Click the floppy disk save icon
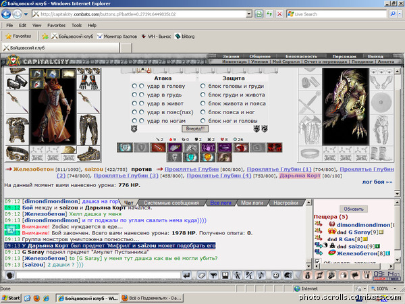Screen dimensions: 405x304 (x=225, y=276)
